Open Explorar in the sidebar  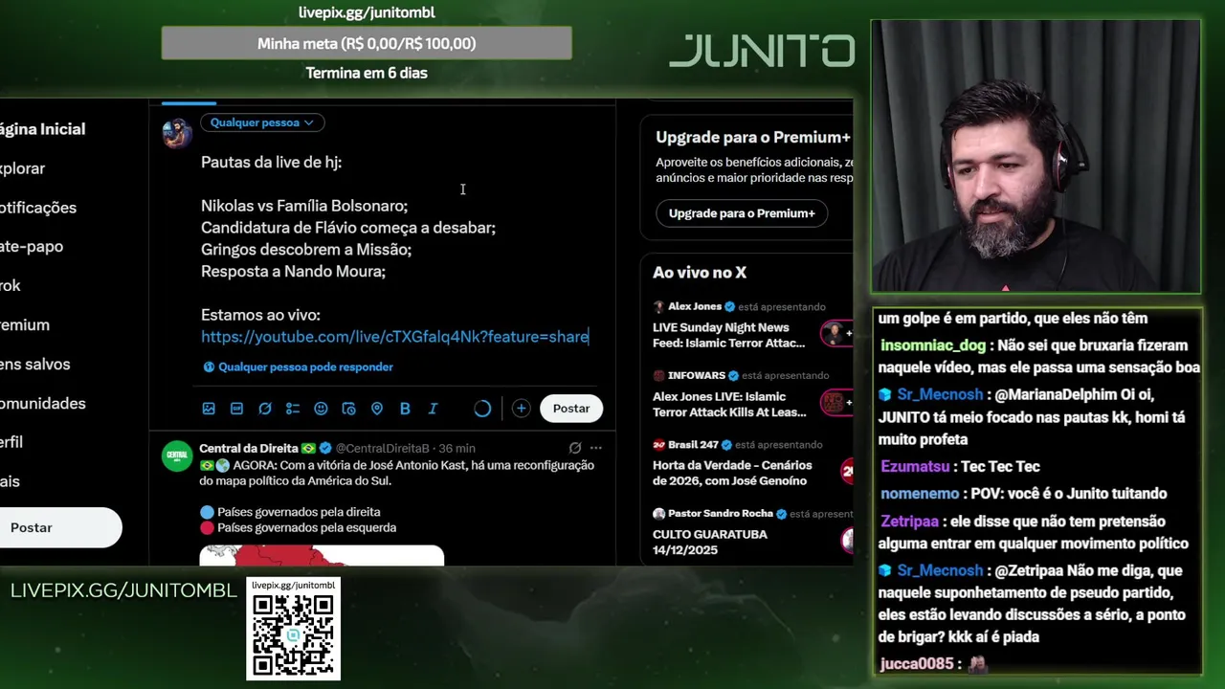pyautogui.click(x=22, y=168)
